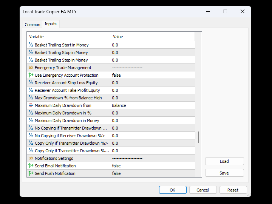Edit the value of Max Drawdown % from Balance High
The height and width of the screenshot is (204, 272).
coord(153,98)
